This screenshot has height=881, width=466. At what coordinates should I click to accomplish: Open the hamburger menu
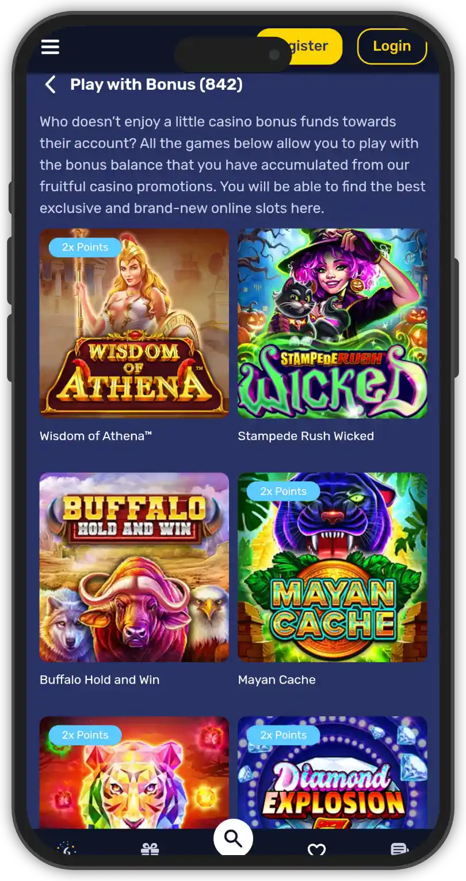(50, 47)
